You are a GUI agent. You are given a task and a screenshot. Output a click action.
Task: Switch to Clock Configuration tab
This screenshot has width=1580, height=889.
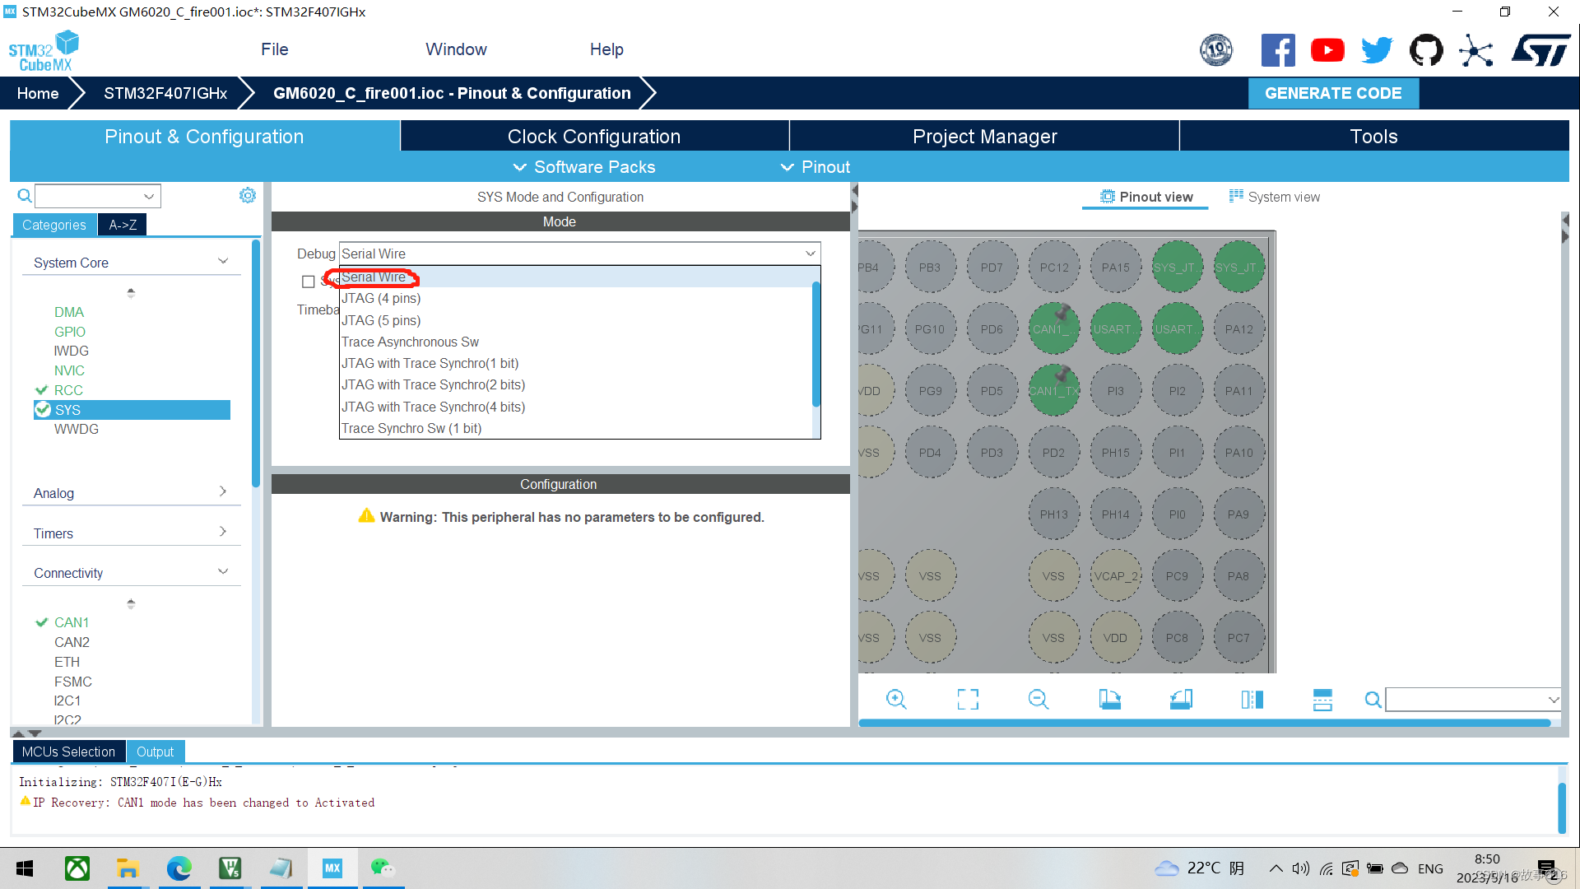coord(594,137)
